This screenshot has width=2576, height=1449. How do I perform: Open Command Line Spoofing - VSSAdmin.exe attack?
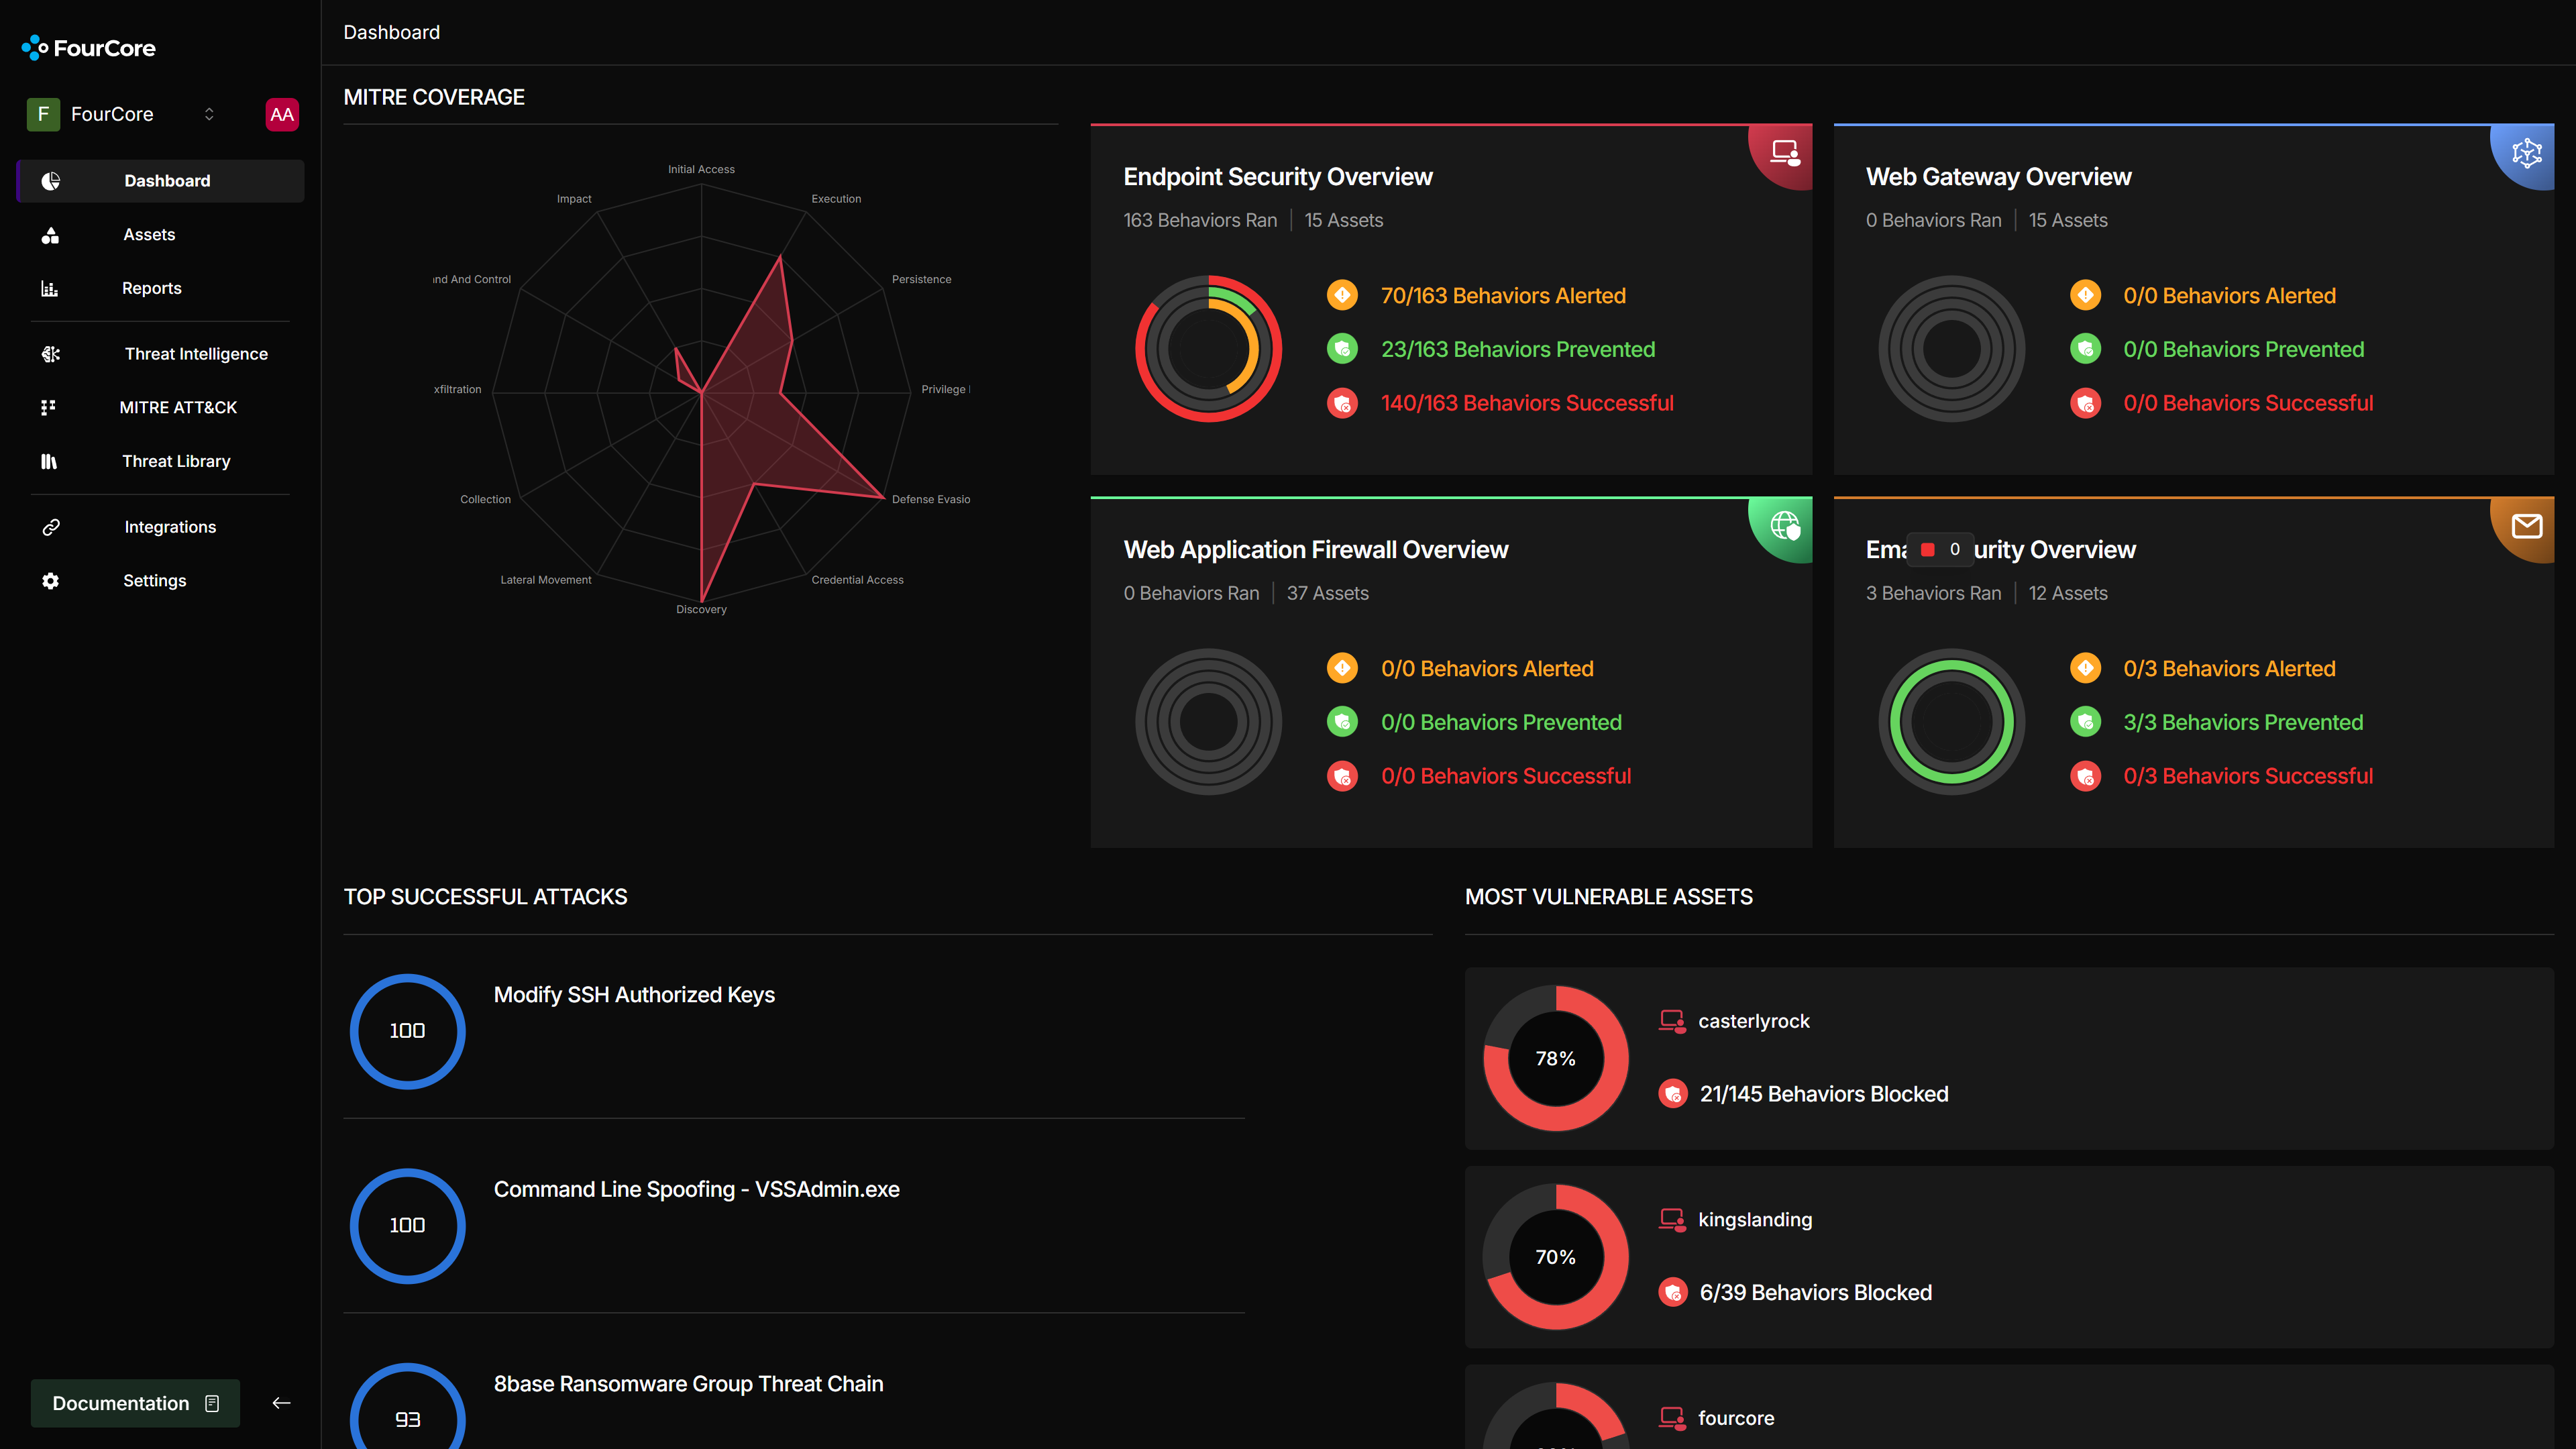(696, 1189)
